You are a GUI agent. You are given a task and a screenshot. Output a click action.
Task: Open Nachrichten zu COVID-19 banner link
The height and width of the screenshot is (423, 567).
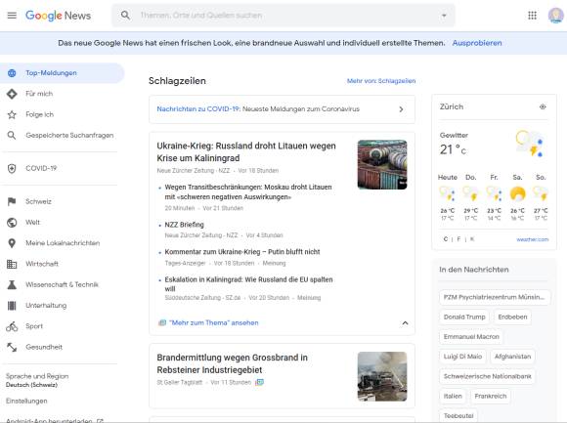point(258,109)
